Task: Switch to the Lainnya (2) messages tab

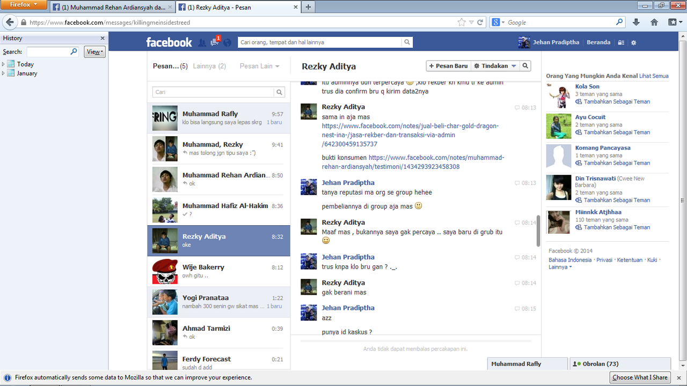Action: pos(209,66)
